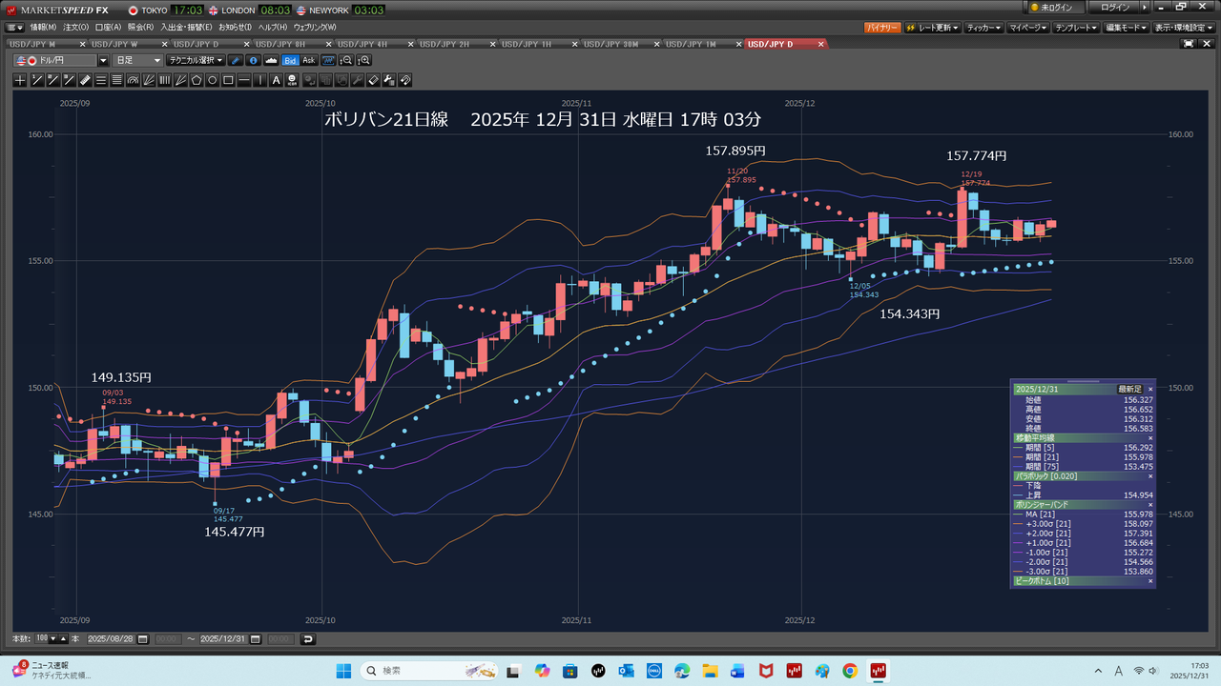The image size is (1221, 686).
Task: Open start date calendar picker for 2025/08/28
Action: click(x=143, y=638)
